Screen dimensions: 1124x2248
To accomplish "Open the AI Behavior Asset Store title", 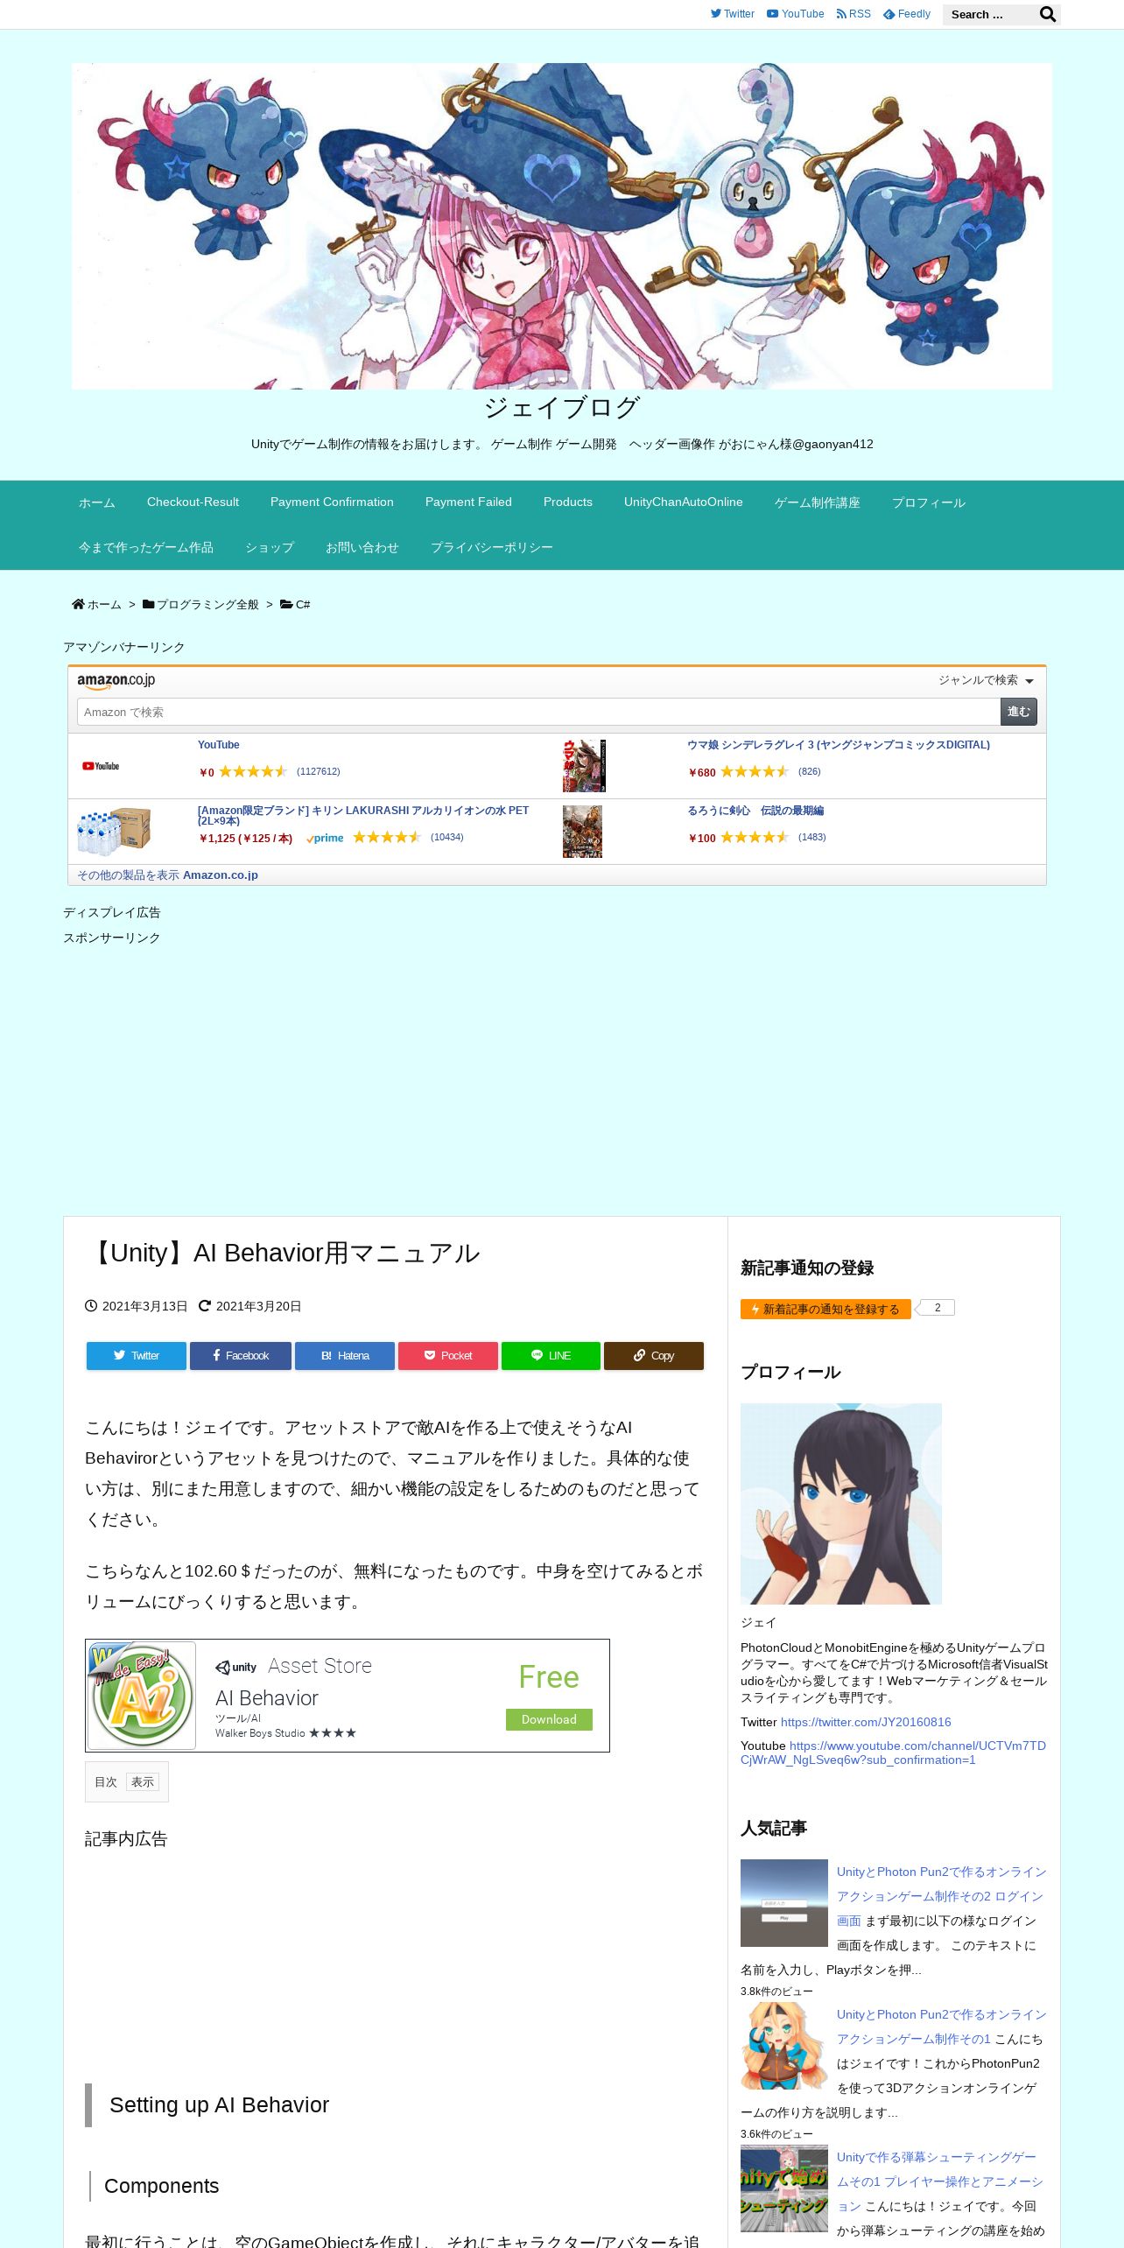I will coord(267,1698).
